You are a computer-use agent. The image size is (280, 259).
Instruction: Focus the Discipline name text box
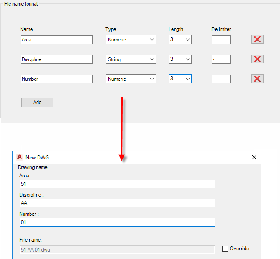coord(56,59)
